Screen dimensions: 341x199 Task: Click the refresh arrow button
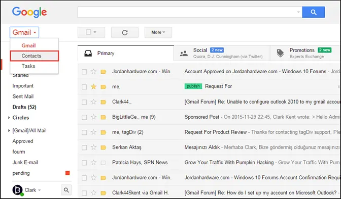(x=125, y=32)
